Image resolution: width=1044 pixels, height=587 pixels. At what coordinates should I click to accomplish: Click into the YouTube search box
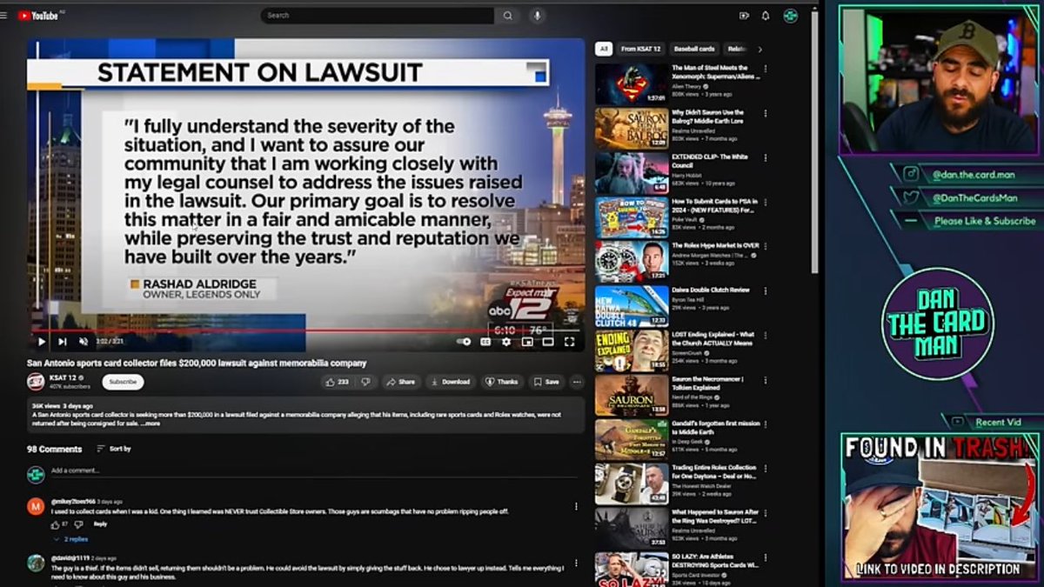[x=377, y=16]
